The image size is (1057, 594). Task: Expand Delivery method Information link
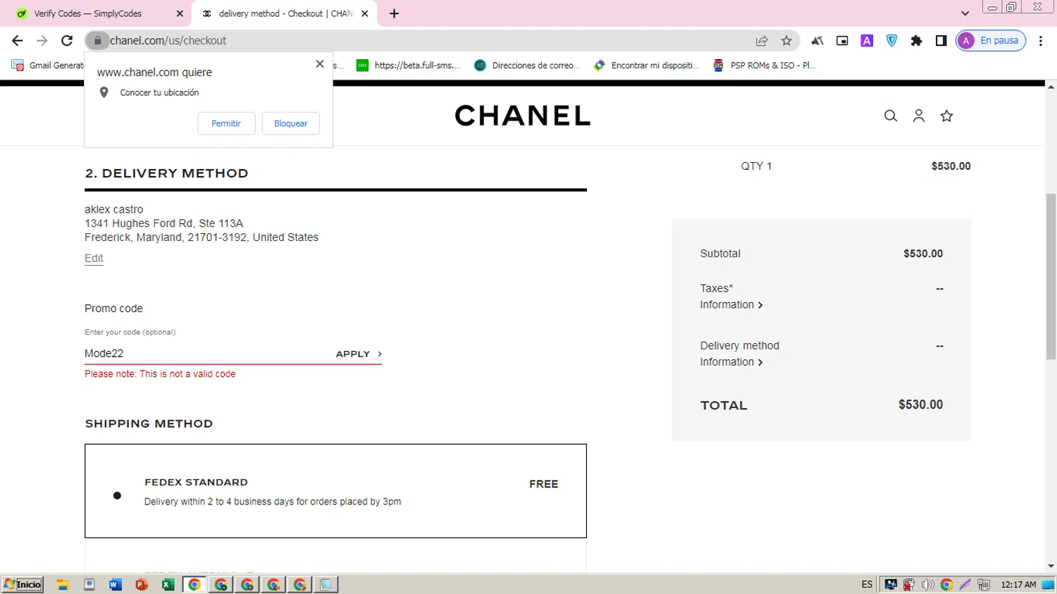731,361
